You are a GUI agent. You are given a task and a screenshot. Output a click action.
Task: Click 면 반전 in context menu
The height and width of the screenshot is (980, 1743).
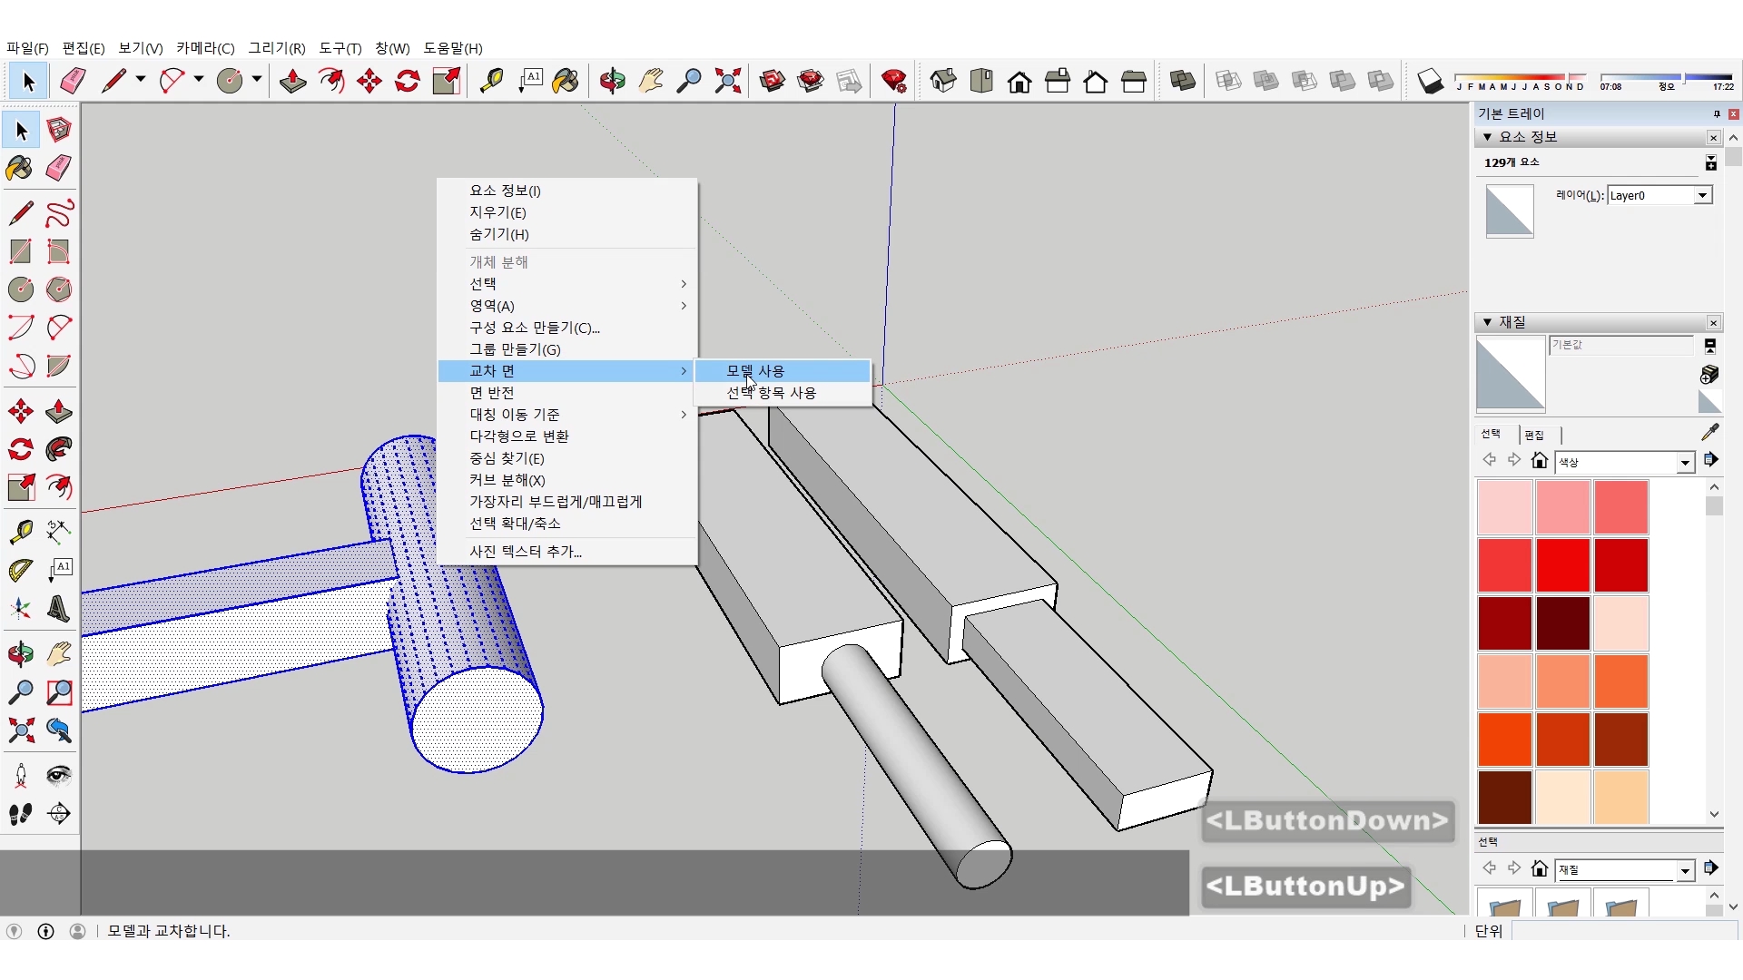[492, 393]
